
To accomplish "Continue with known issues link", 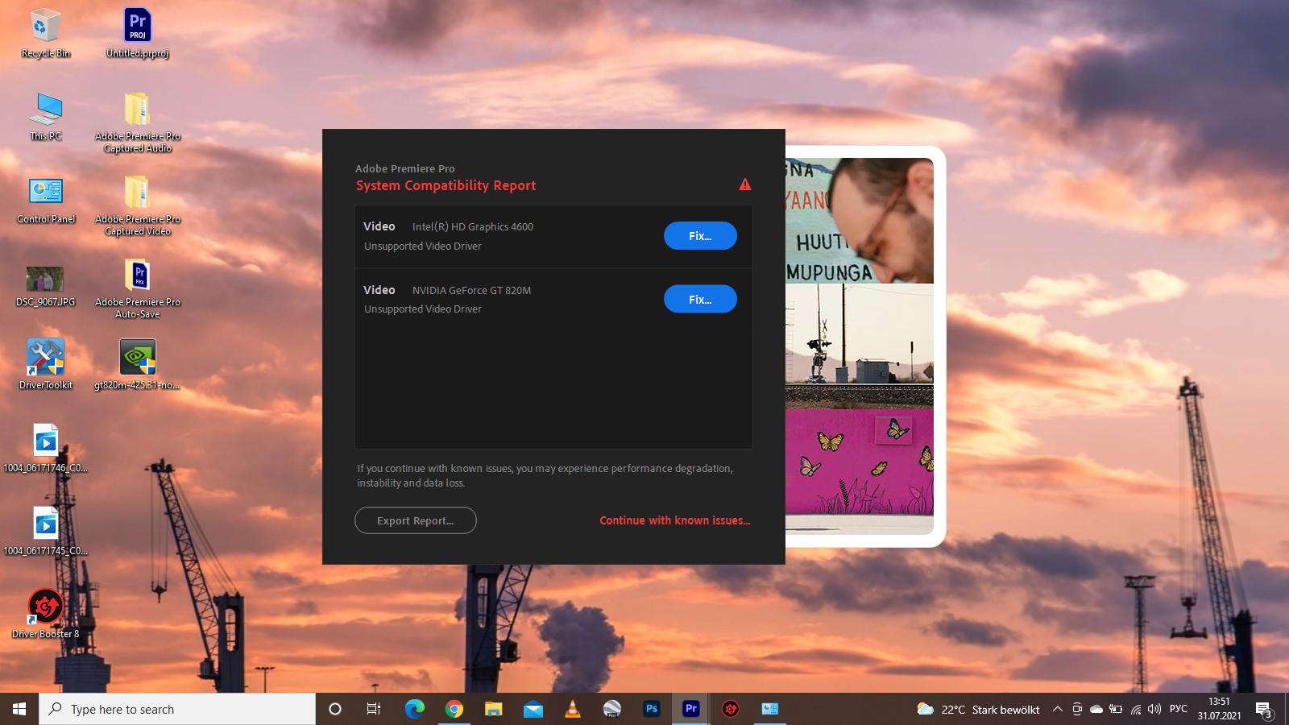I will point(675,520).
